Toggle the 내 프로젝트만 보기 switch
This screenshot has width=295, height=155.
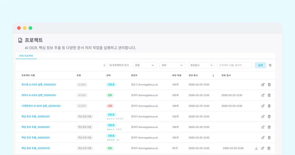[105, 65]
